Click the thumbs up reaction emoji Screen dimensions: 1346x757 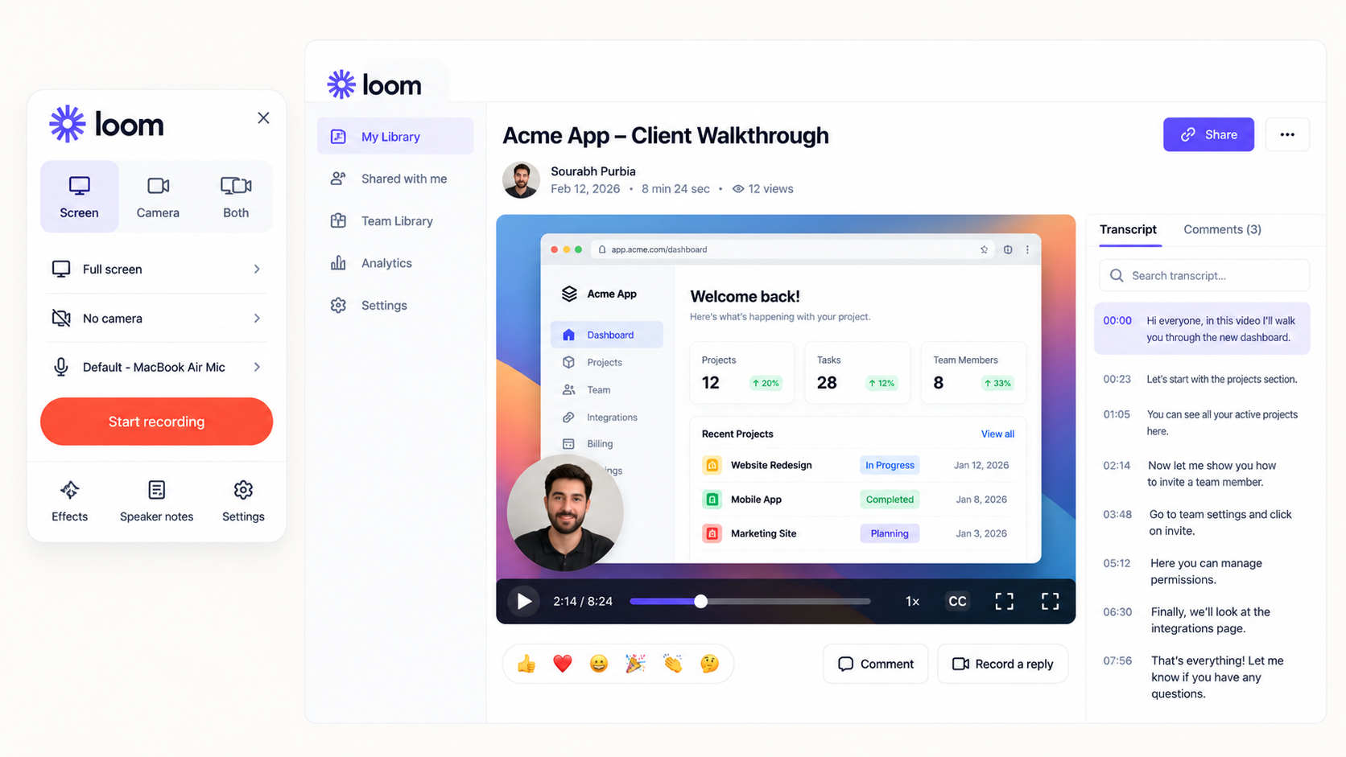526,664
